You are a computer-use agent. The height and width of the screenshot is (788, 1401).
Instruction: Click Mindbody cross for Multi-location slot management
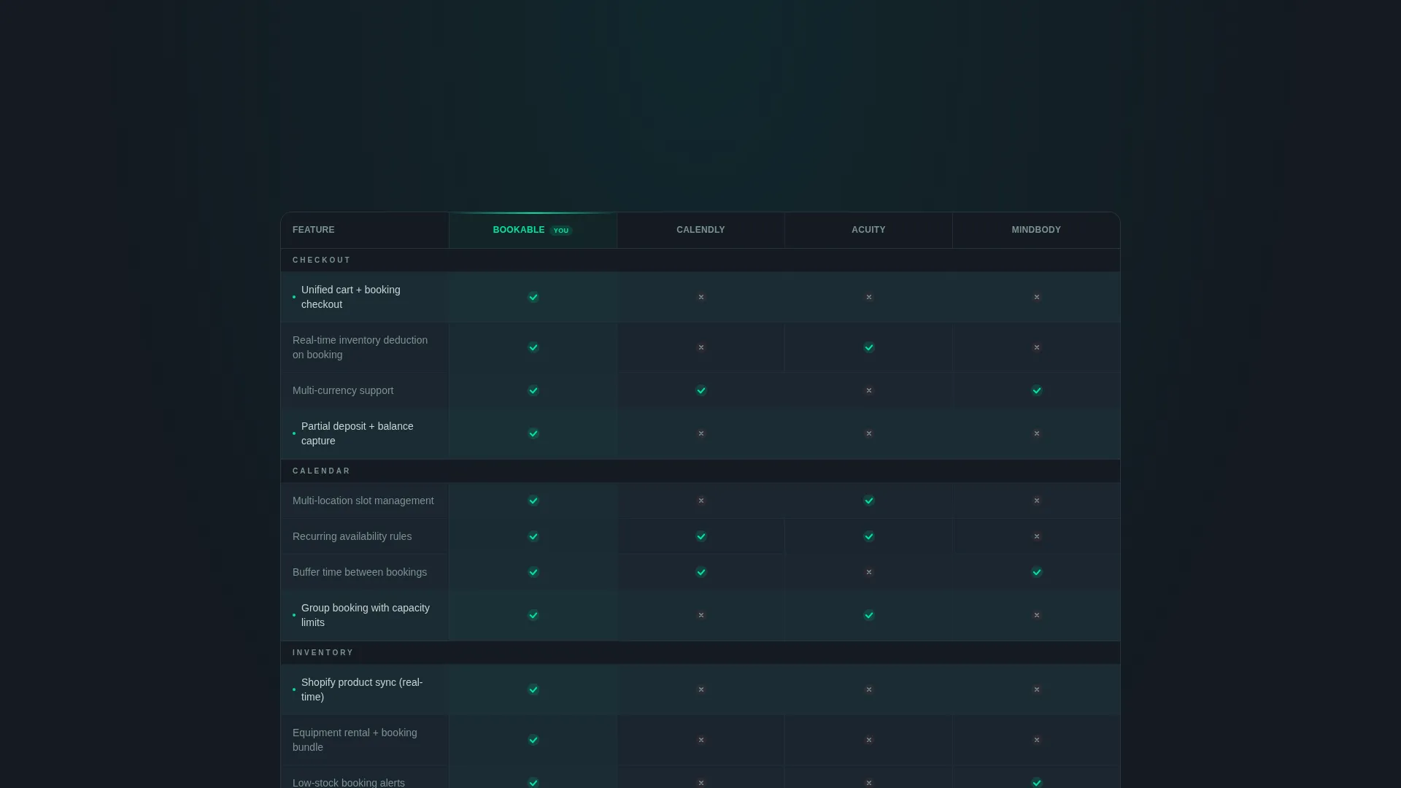1037,501
